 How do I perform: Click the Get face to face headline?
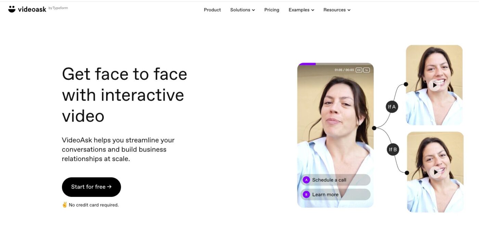pos(125,95)
